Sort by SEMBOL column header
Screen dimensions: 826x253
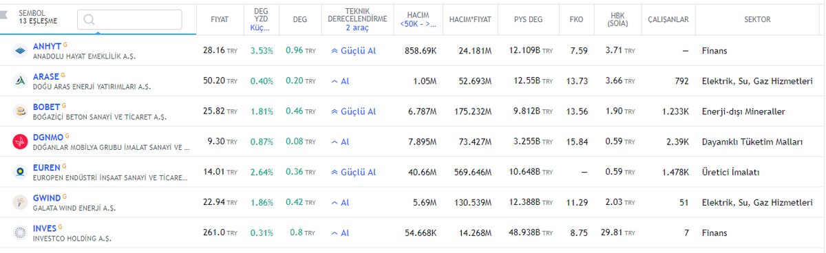[32, 12]
